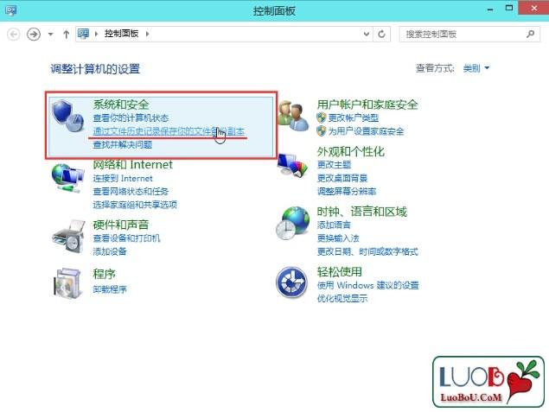Click 更改日期、时间或数字格式 link
Viewport: 549px width, 412px height.
click(x=367, y=251)
